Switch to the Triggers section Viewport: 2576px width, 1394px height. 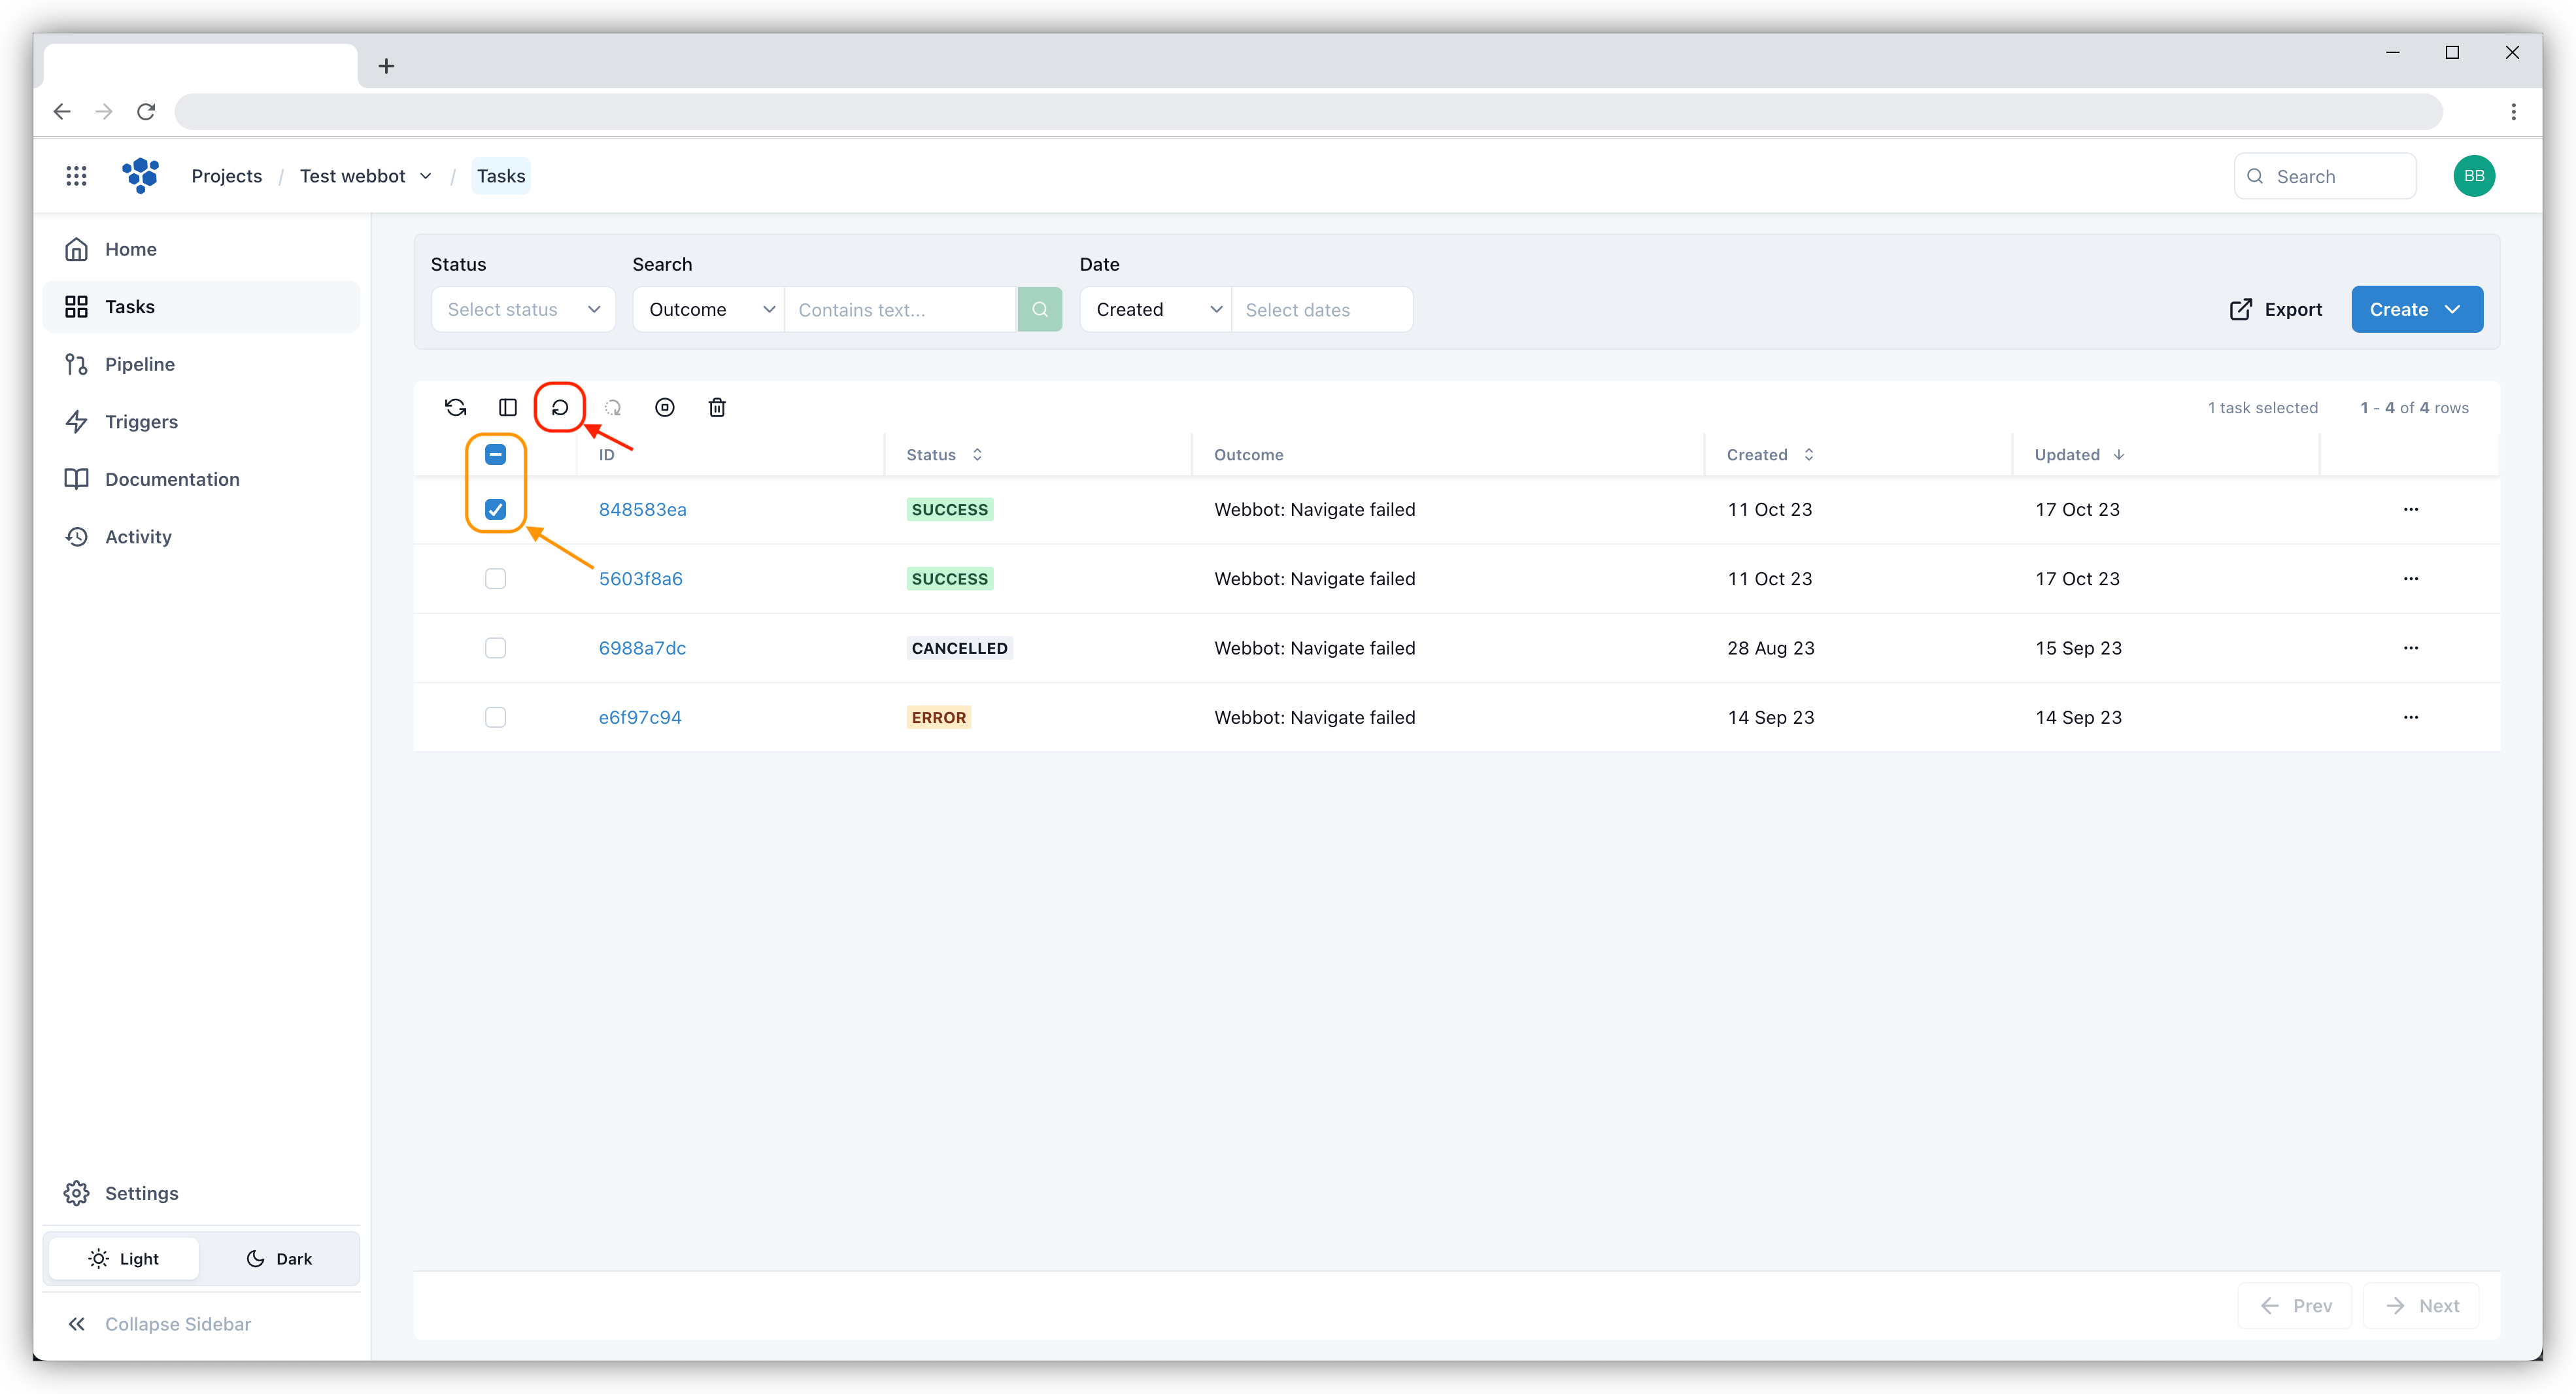click(141, 421)
